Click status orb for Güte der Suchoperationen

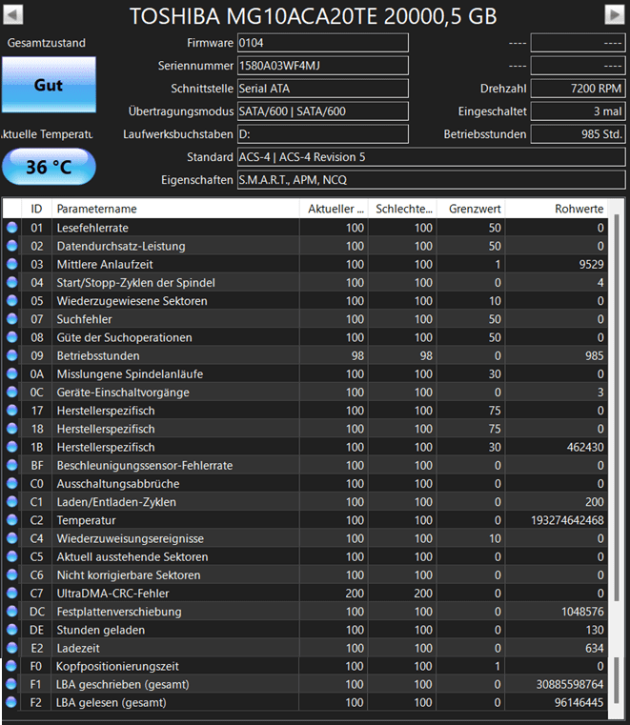[12, 336]
